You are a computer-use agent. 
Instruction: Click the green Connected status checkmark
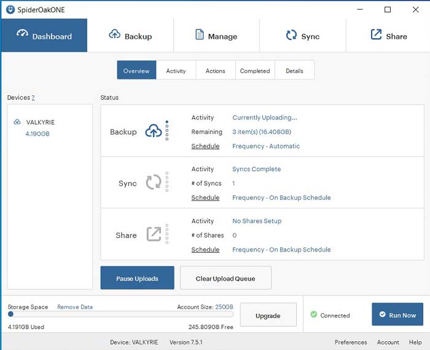click(314, 315)
